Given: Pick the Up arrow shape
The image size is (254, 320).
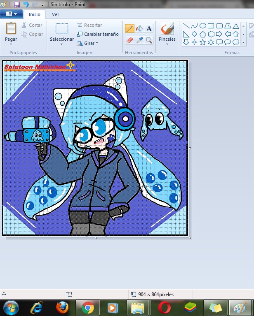Looking at the screenshot, I should tap(236, 34).
